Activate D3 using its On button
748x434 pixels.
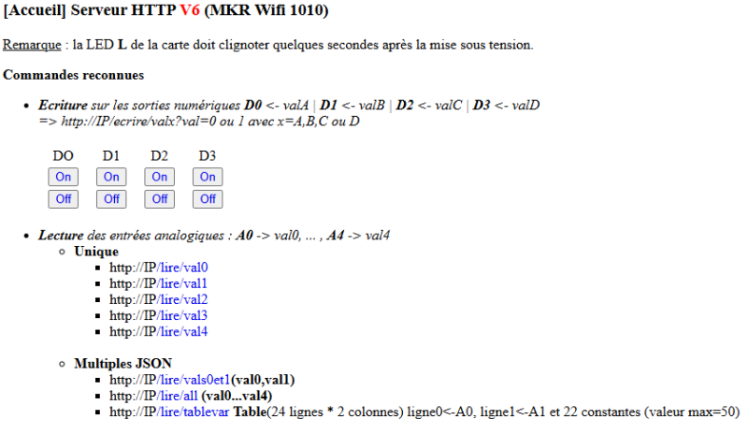pos(208,177)
